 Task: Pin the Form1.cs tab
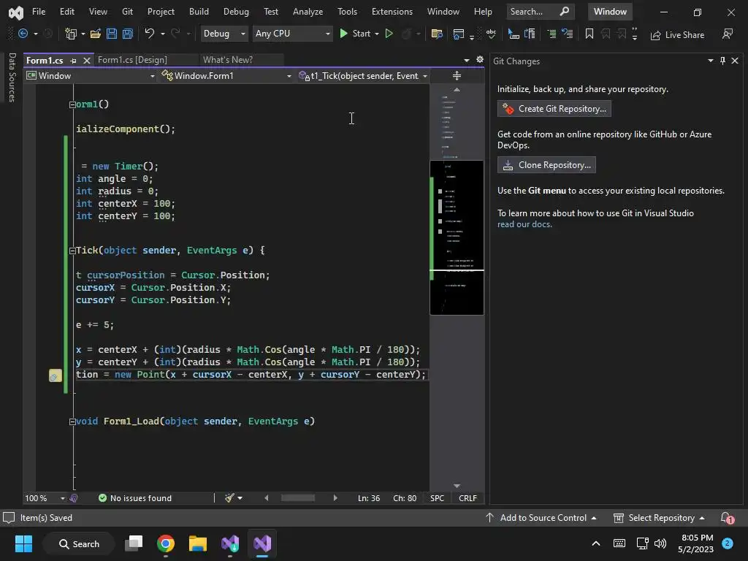(x=73, y=61)
